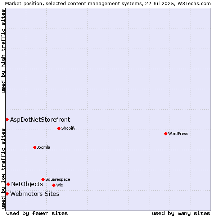This screenshot has height=216, width=216.
Task: Click the red NetObjects data point
Action: 8,184
